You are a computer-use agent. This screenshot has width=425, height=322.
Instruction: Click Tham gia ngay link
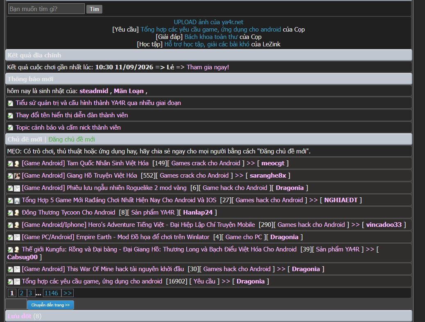[x=208, y=67]
